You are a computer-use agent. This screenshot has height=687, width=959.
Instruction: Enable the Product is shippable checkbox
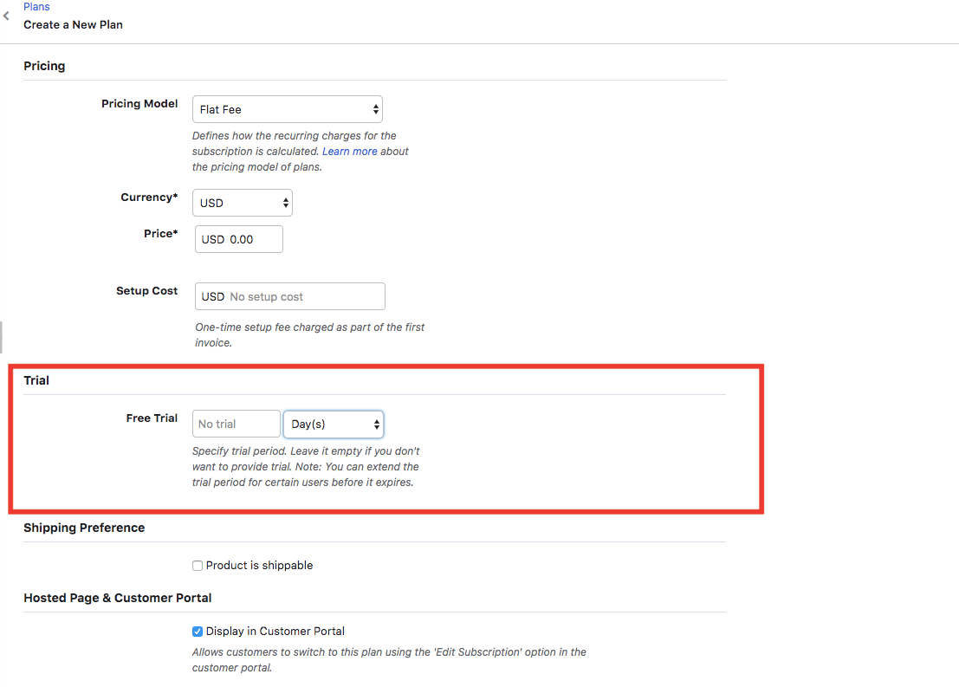pyautogui.click(x=197, y=565)
